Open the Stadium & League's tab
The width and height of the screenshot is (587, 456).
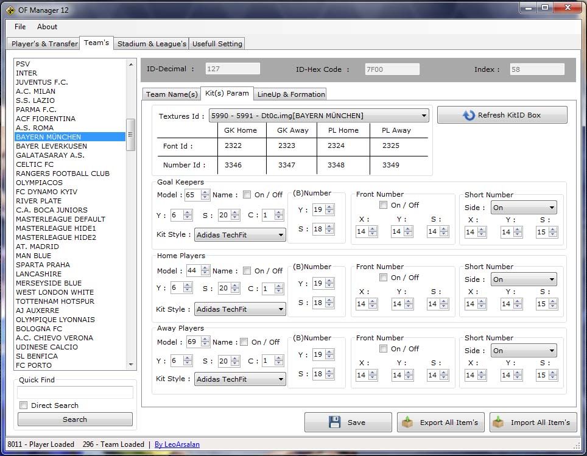(x=152, y=44)
